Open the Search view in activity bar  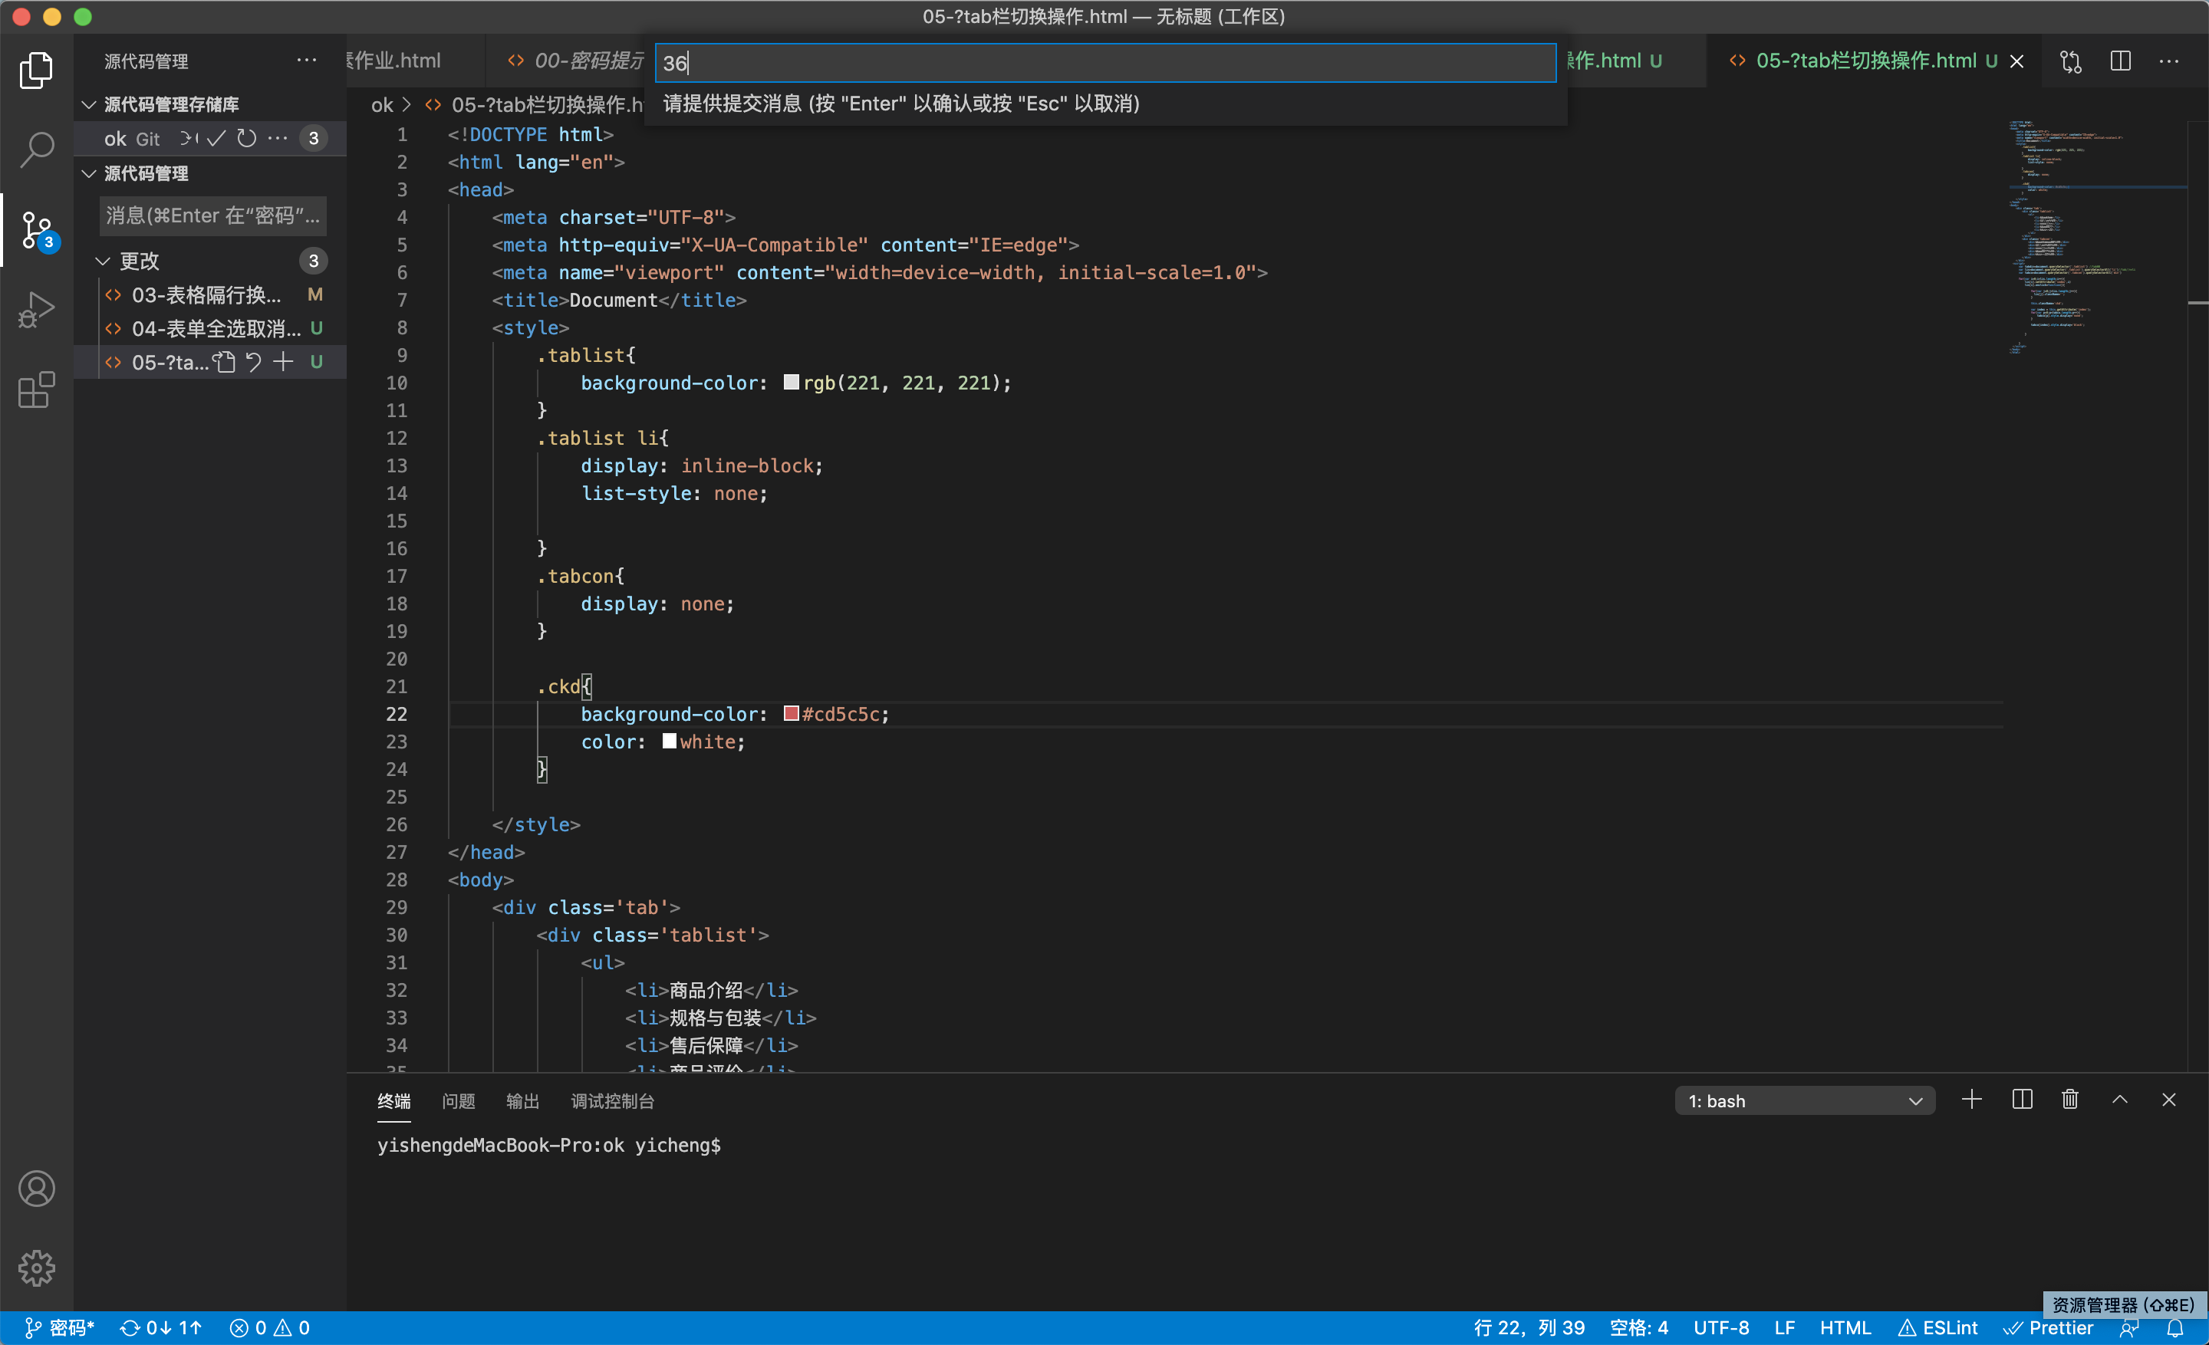[36, 149]
